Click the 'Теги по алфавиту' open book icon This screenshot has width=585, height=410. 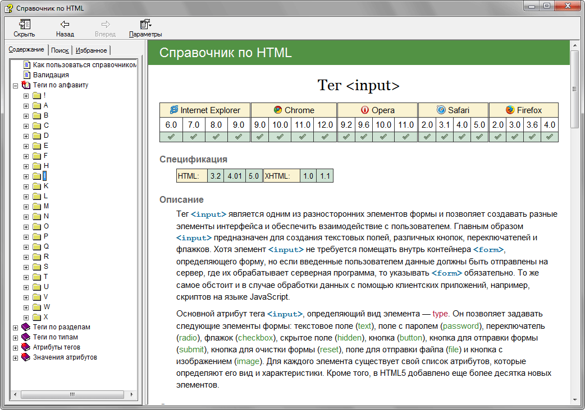coord(26,85)
